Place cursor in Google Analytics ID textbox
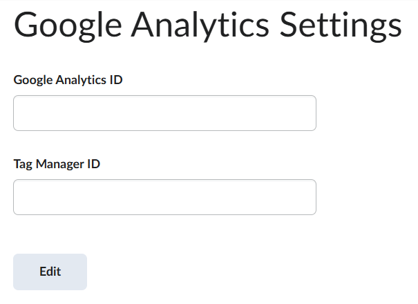418x304 pixels. point(164,113)
